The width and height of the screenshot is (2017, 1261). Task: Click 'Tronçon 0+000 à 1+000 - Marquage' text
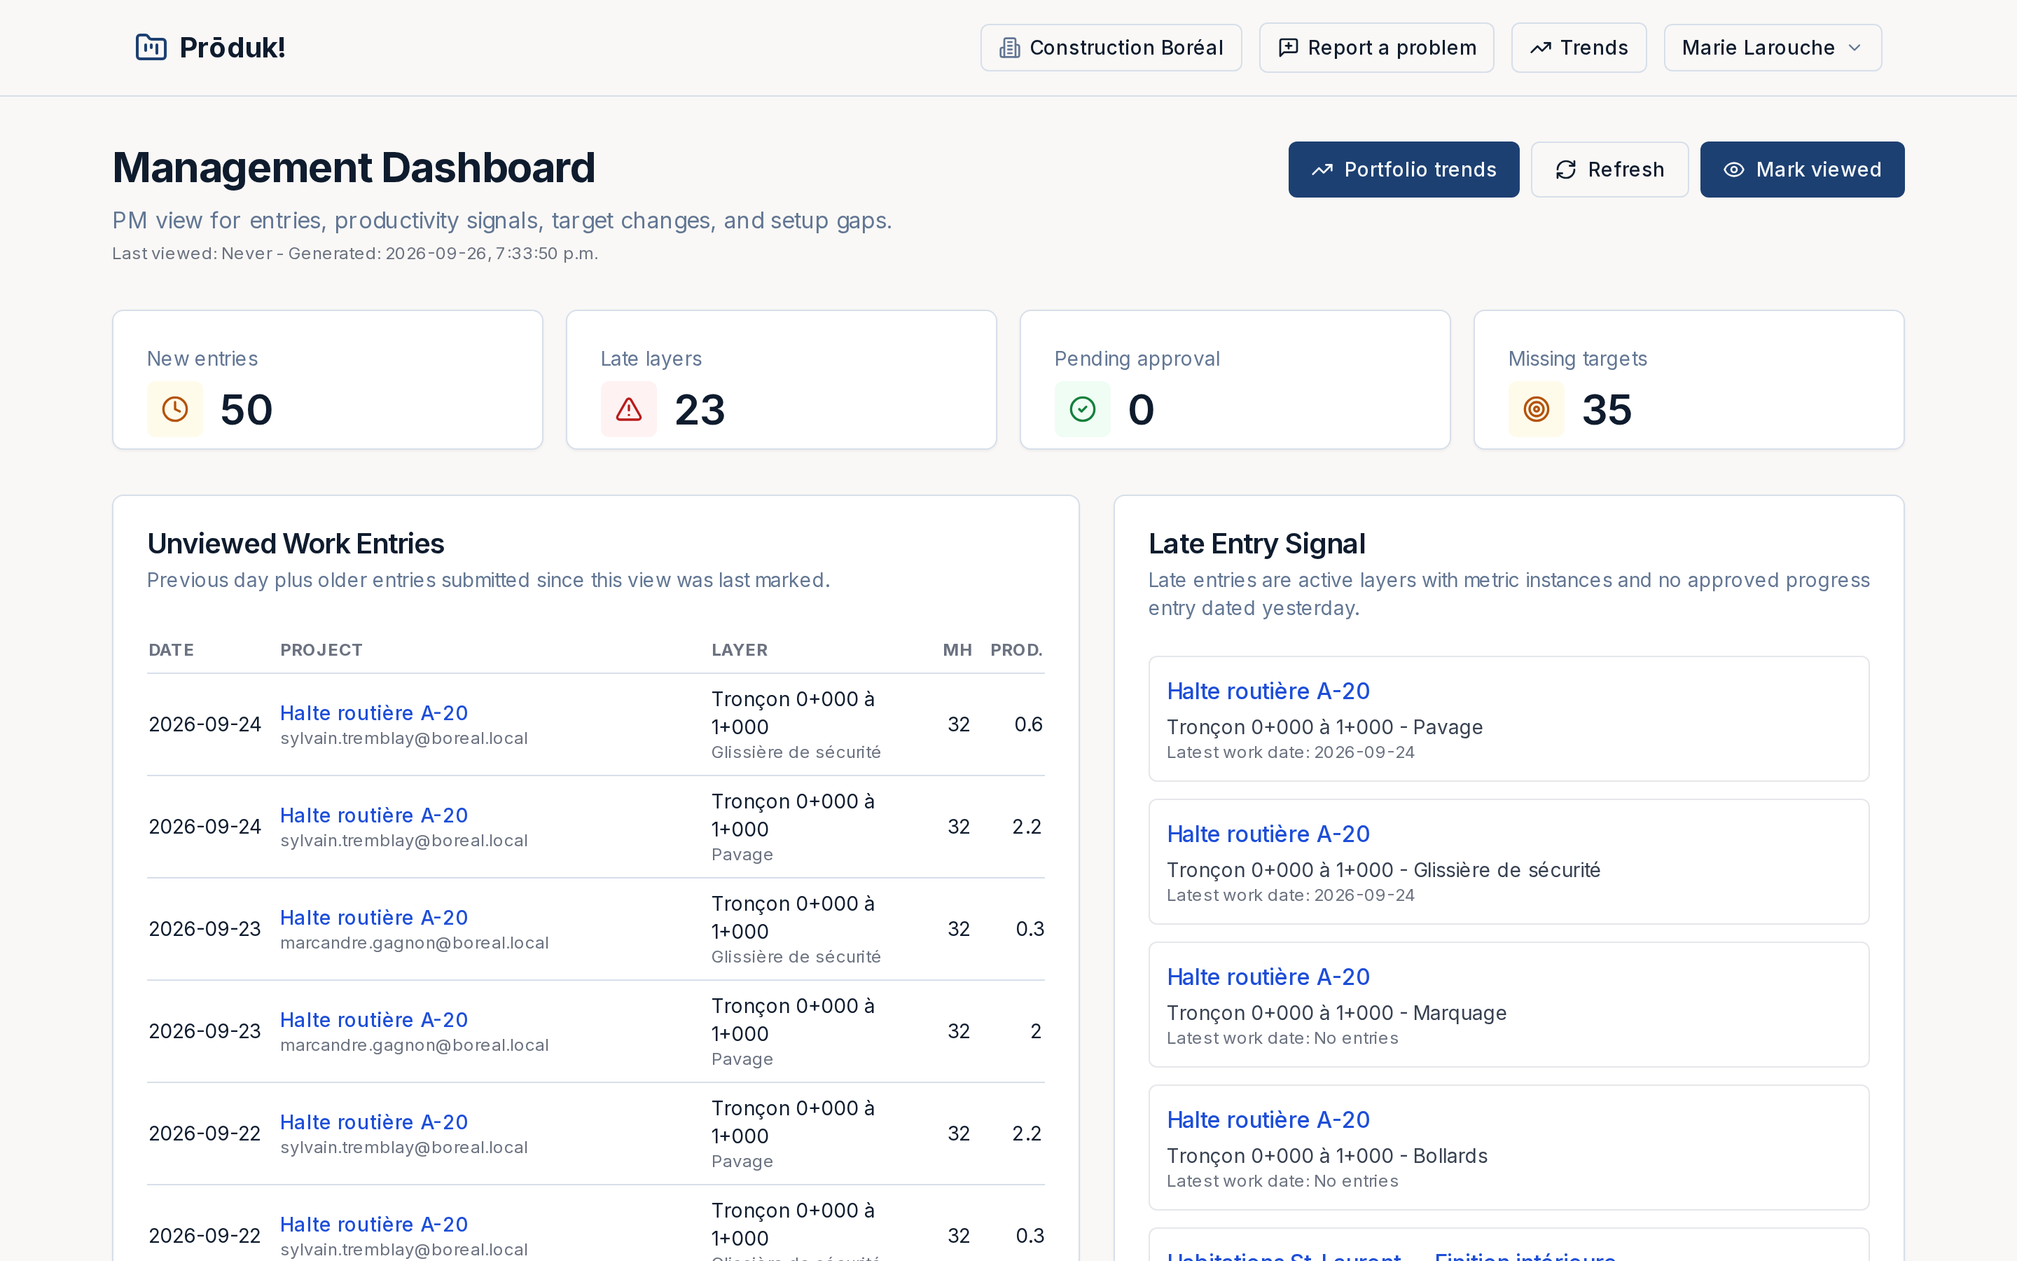1336,1013
